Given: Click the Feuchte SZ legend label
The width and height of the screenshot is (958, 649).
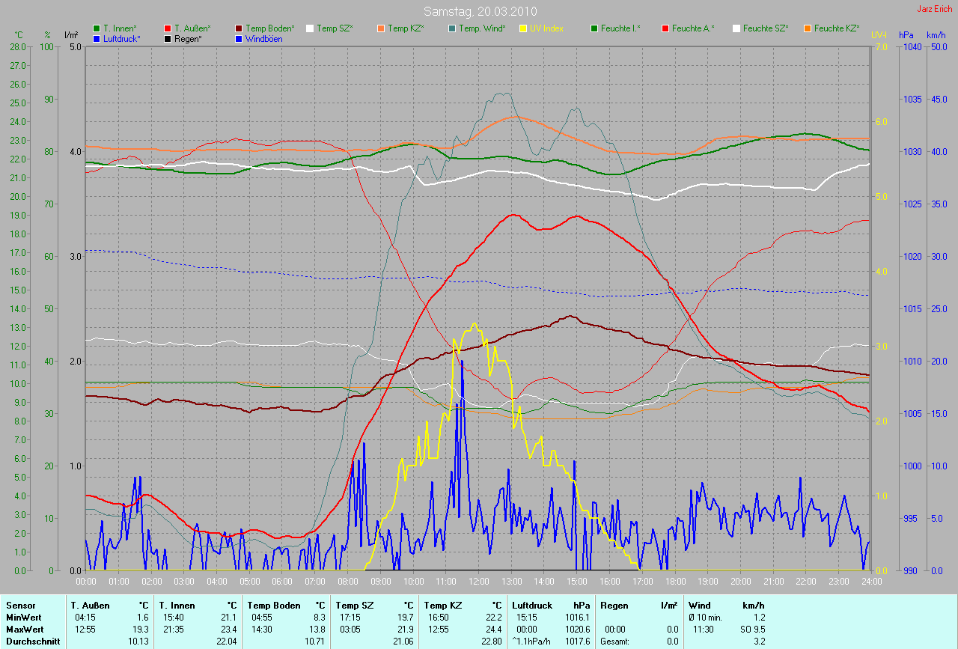Looking at the screenshot, I should (x=766, y=28).
